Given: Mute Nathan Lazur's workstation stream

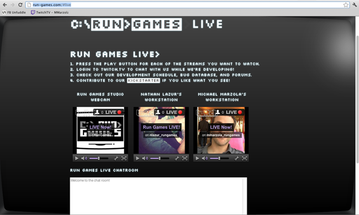Looking at the screenshot, I should (145, 158).
